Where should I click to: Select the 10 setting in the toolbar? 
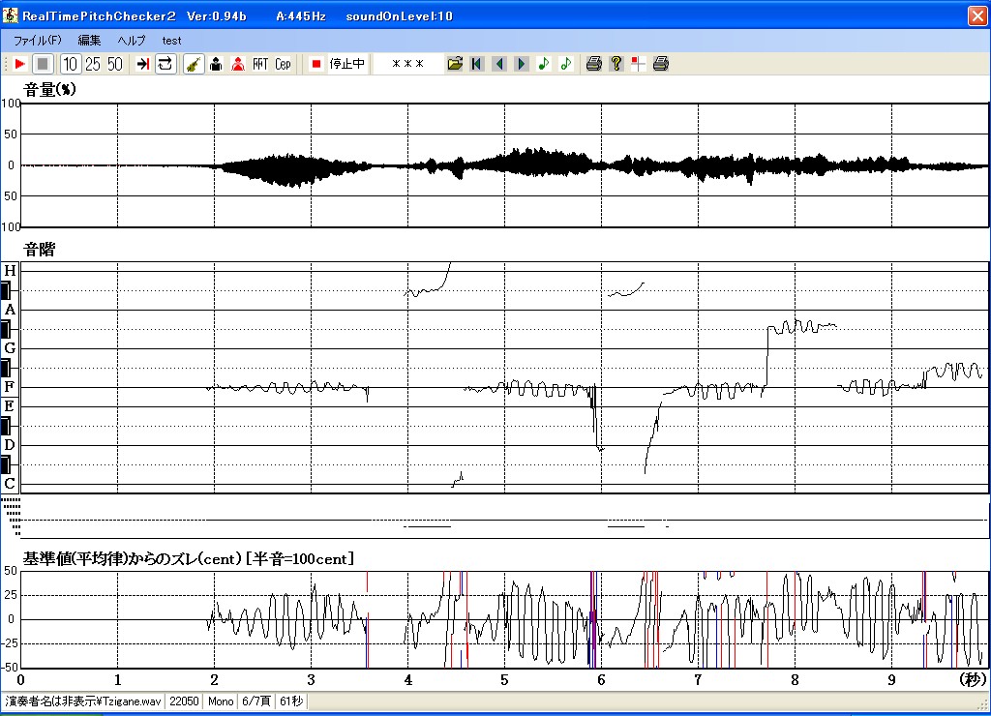click(70, 64)
